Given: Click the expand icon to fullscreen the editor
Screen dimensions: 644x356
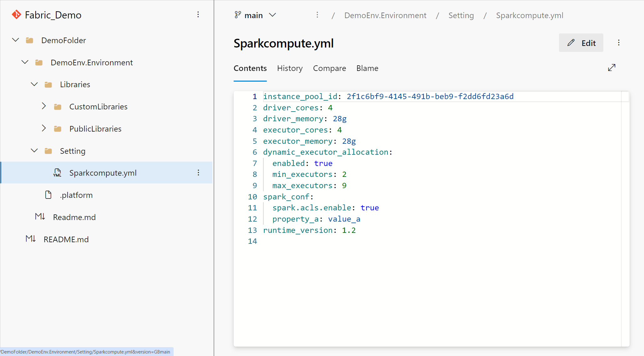Looking at the screenshot, I should (612, 68).
